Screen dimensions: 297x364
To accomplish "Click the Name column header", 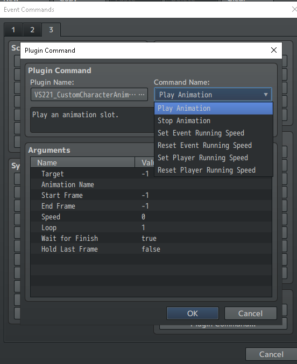I will 82,162.
